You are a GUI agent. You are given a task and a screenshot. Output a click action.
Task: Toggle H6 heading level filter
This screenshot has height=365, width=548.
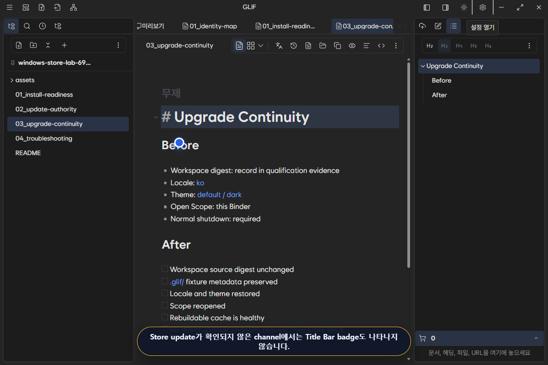tap(488, 46)
